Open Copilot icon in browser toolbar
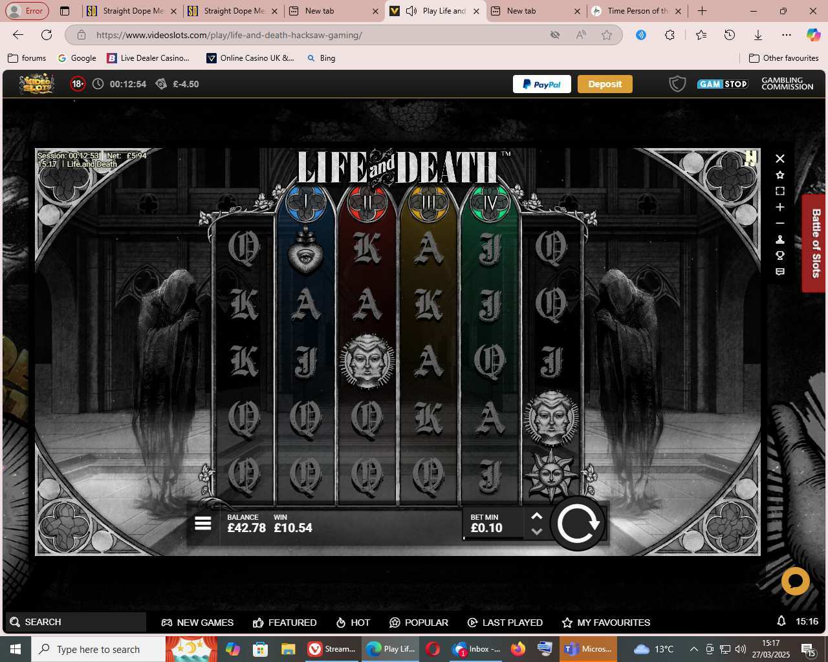 (x=813, y=35)
